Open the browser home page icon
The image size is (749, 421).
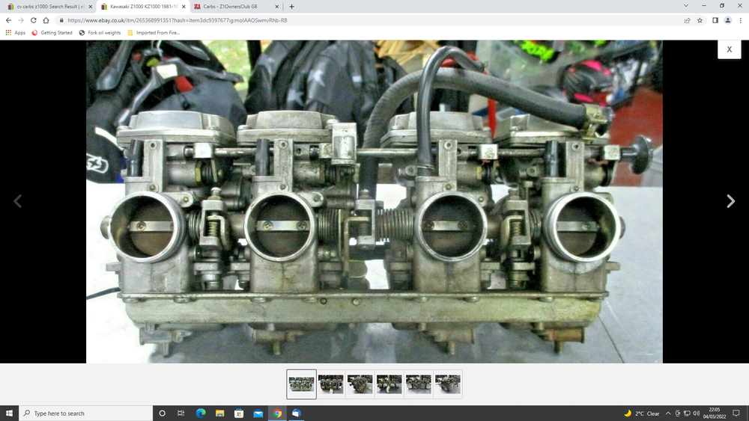coord(46,20)
